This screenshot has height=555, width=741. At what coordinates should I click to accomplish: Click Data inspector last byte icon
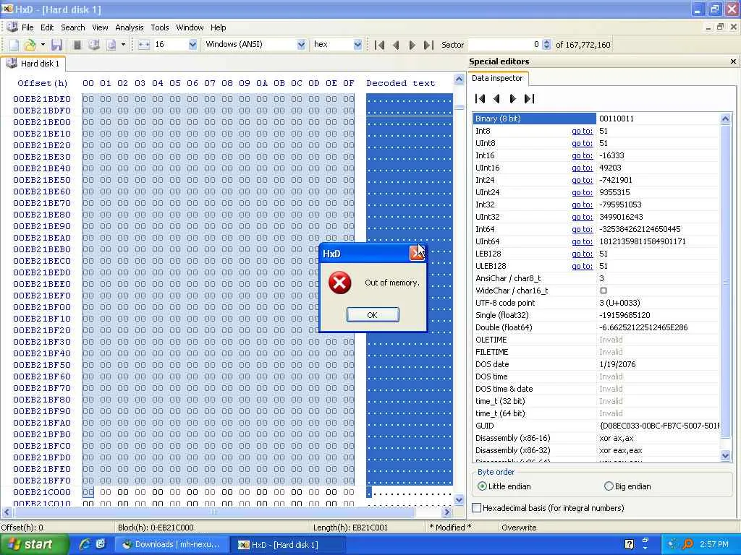(529, 98)
